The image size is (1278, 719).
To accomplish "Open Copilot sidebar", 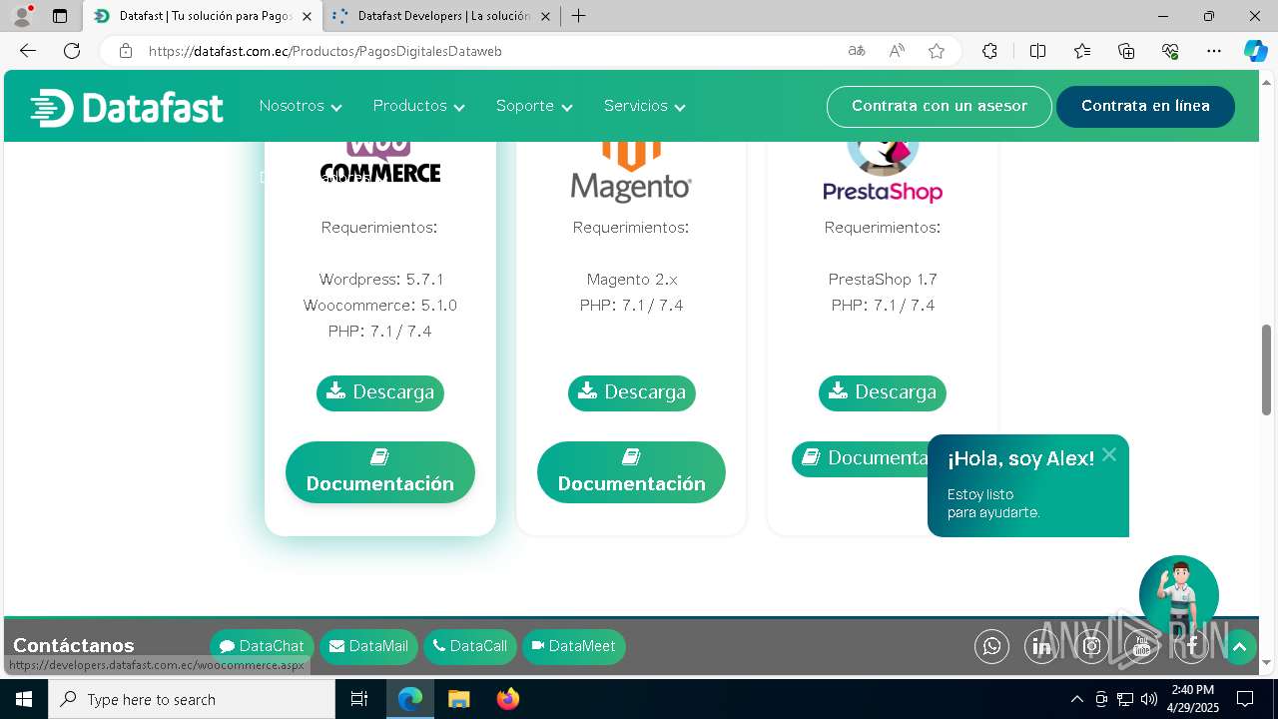I will pyautogui.click(x=1255, y=51).
